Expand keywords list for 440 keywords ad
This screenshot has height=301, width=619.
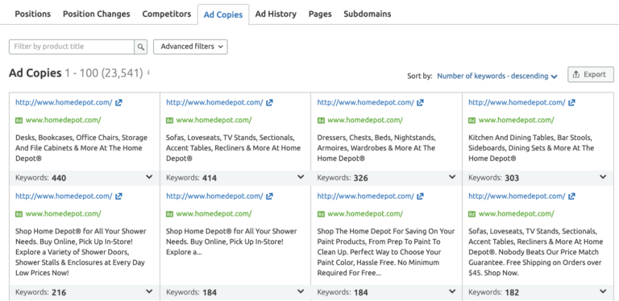[149, 177]
